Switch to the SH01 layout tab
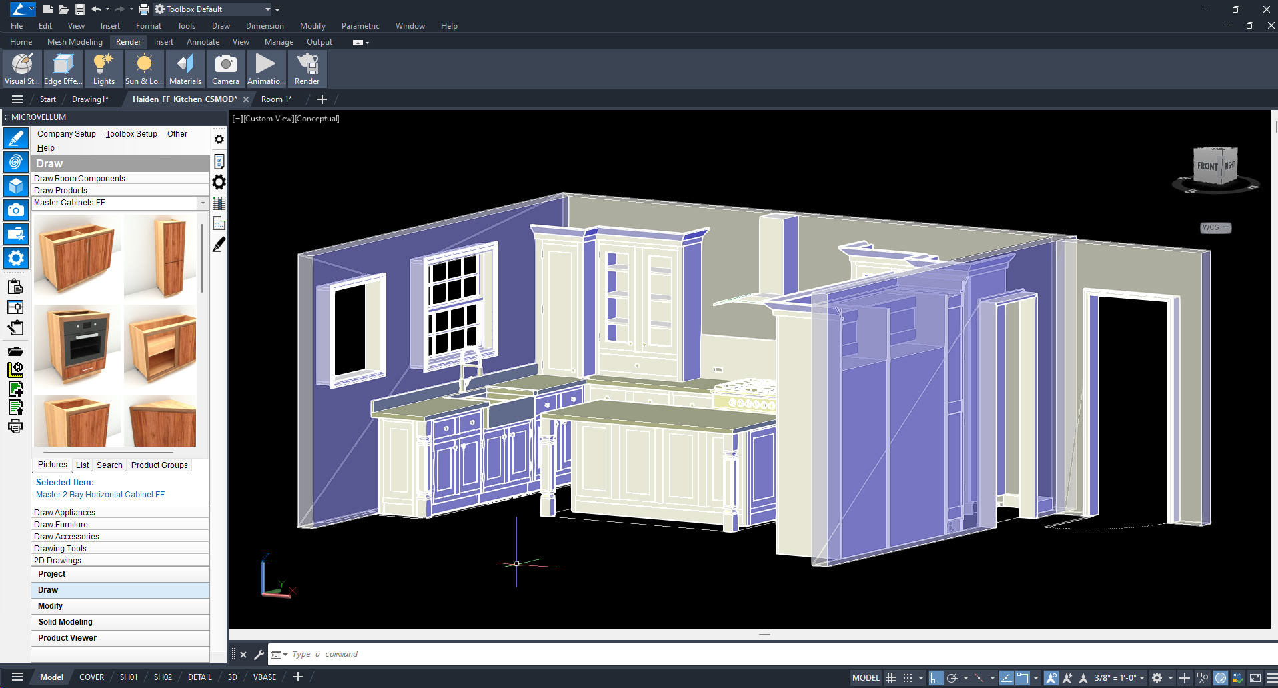This screenshot has width=1278, height=688. point(129,677)
